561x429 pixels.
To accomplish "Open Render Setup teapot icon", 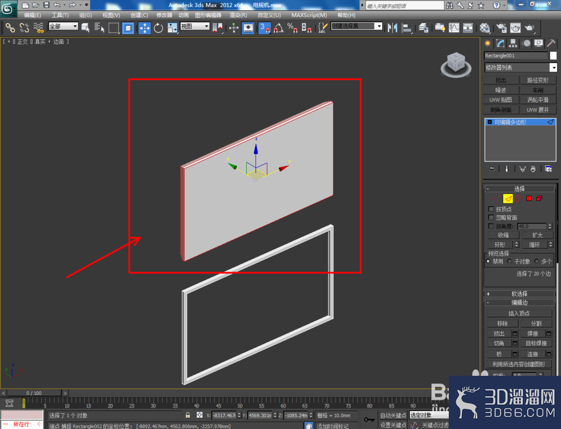I will pos(502,27).
